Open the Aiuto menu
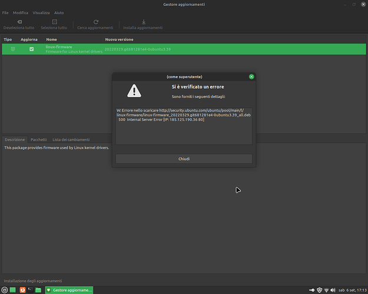Screen dimensions: 368x294 pos(59,13)
